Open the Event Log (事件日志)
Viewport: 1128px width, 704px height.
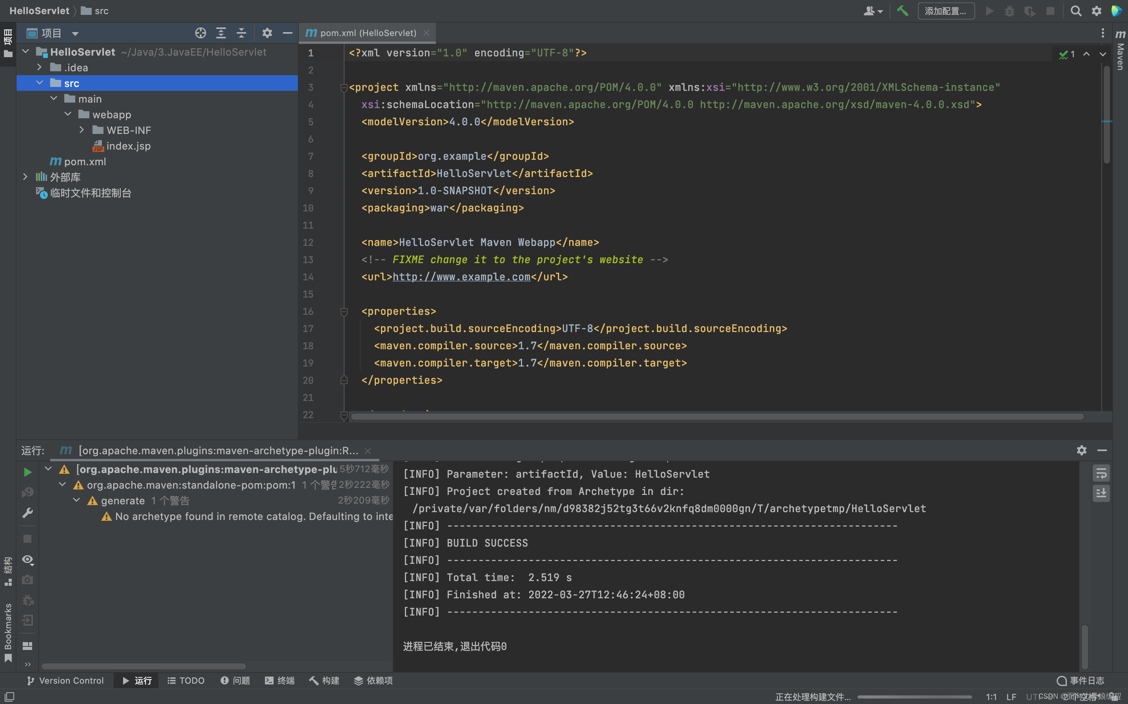point(1081,680)
